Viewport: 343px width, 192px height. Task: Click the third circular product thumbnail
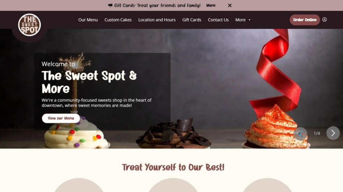point(267,185)
